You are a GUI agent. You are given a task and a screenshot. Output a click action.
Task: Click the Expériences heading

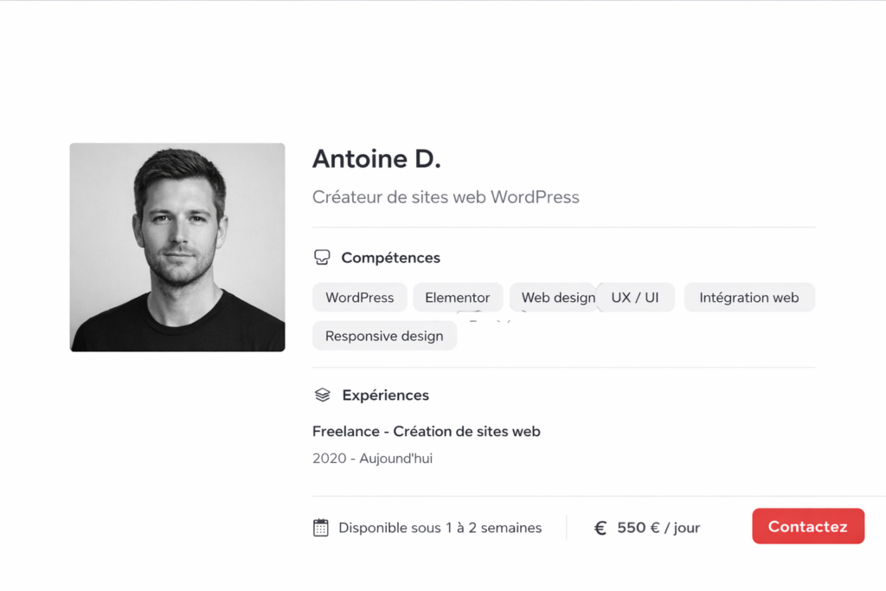[385, 395]
